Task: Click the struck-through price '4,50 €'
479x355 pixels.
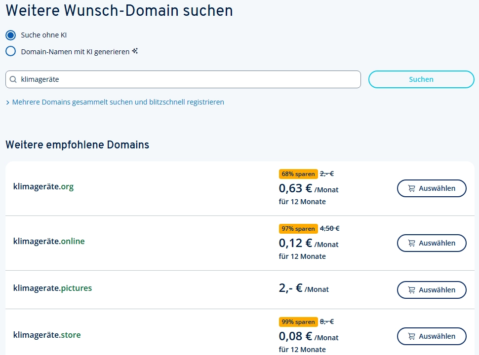Action: (x=329, y=228)
